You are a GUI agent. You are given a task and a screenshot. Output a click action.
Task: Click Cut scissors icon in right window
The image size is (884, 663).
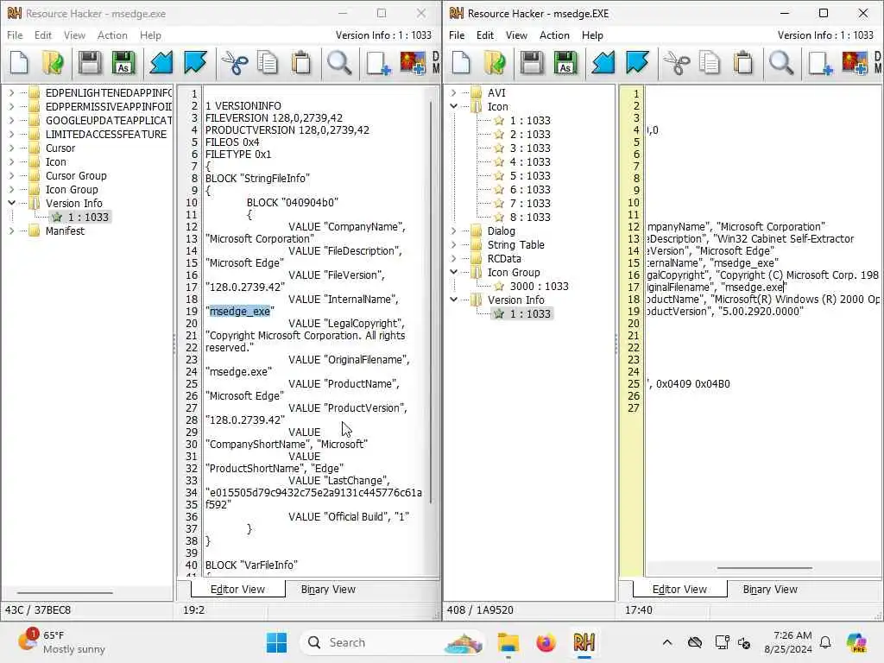(x=677, y=62)
